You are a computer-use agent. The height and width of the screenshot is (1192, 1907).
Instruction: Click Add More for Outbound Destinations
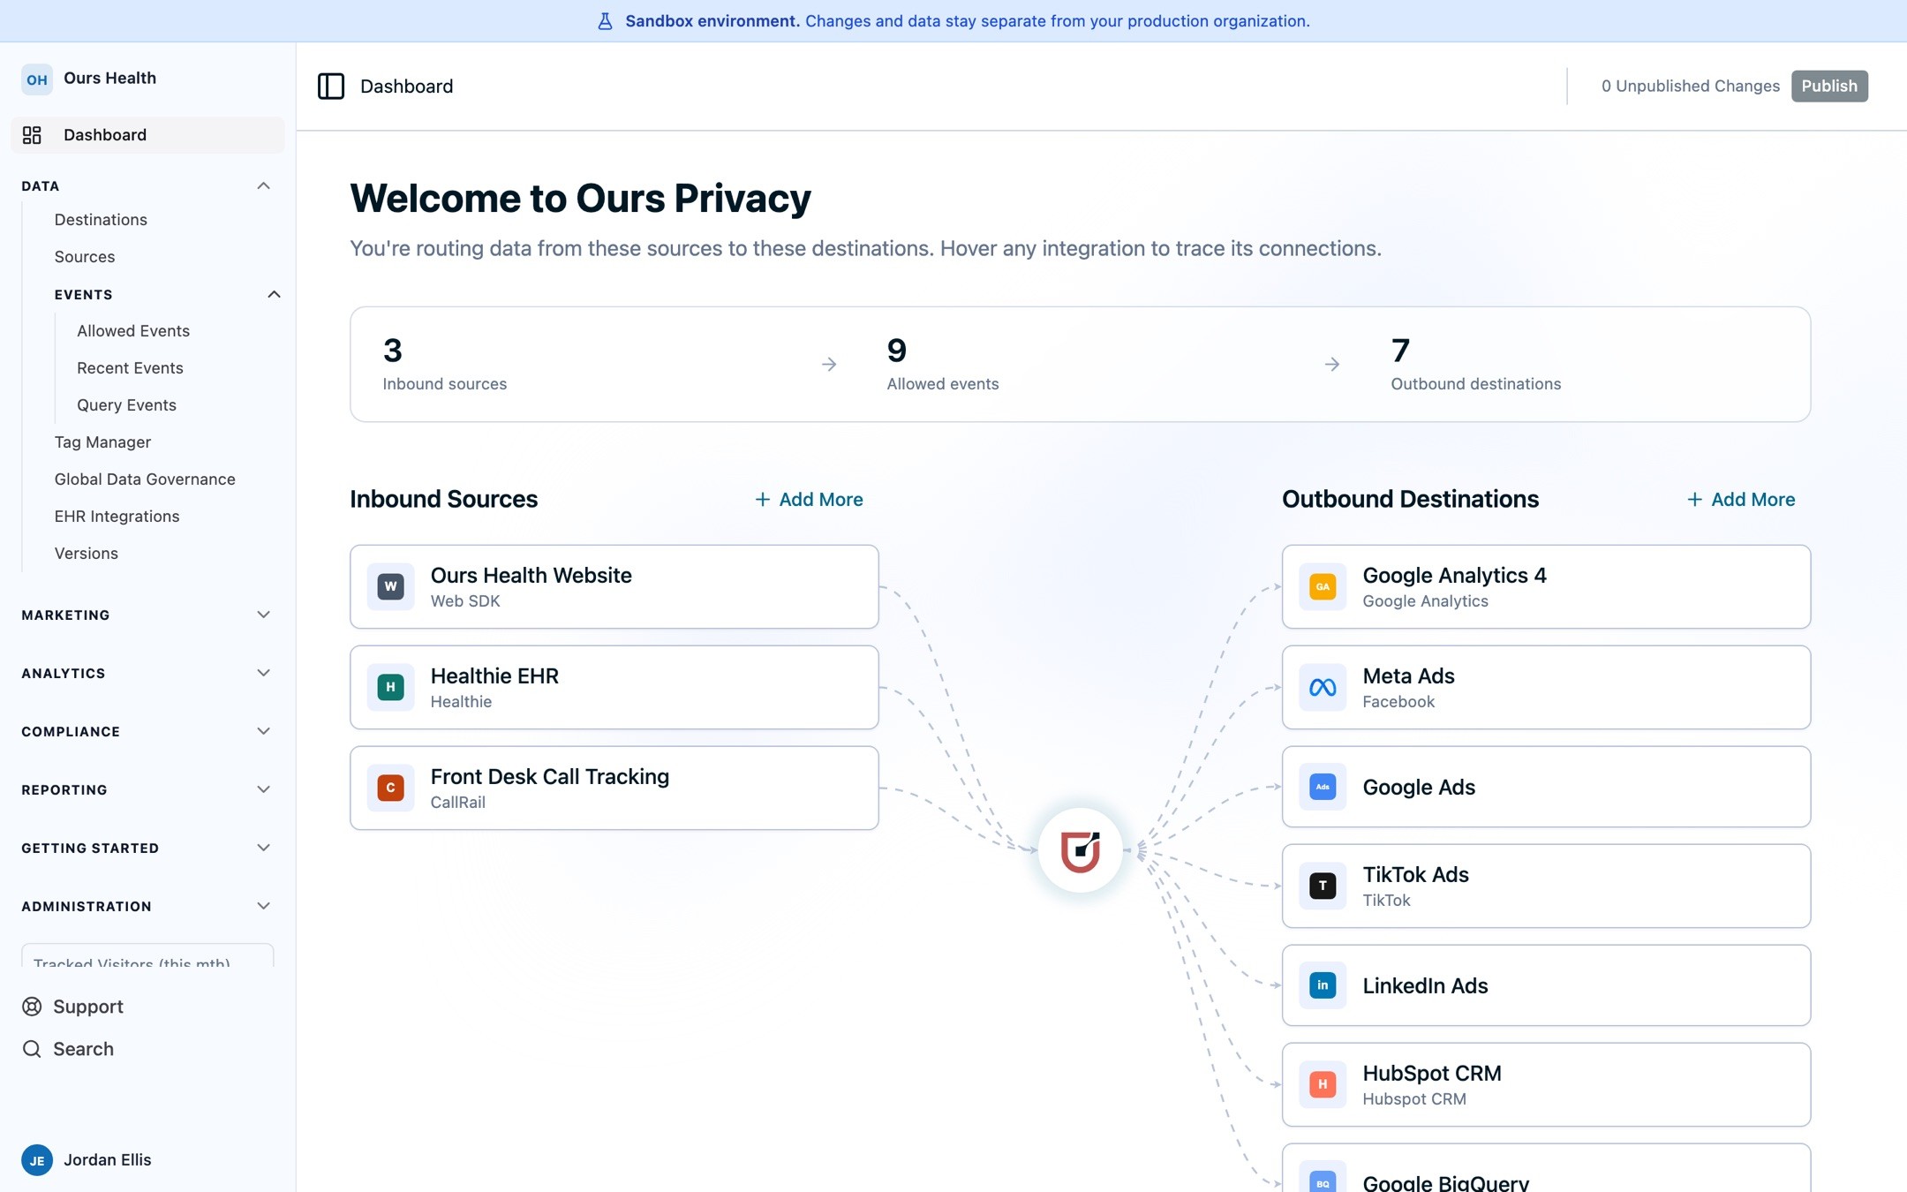[x=1741, y=500]
